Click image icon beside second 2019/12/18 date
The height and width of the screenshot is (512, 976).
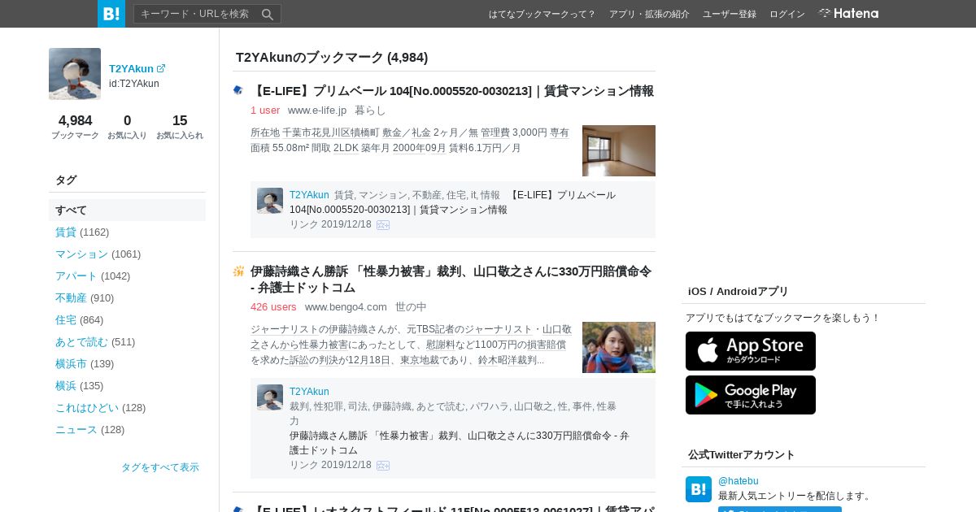click(383, 466)
